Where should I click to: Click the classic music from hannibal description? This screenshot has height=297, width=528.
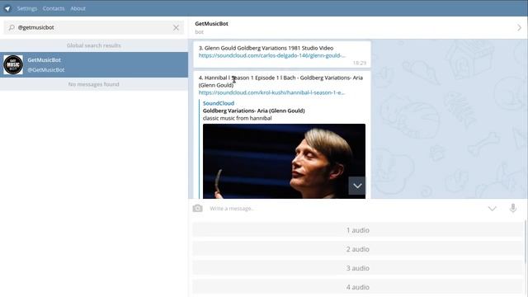(237, 118)
